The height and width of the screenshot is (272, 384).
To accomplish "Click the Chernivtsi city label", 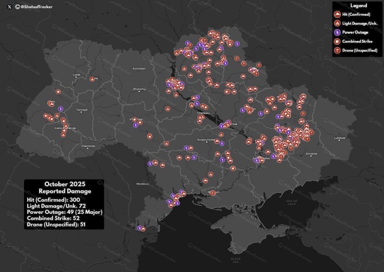I will click(88, 146).
